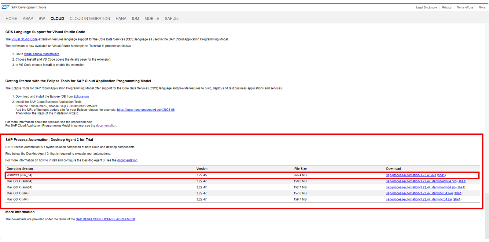
Task: Click the Getting Started with the Eclipse Tools heading
Action: tap(78, 81)
